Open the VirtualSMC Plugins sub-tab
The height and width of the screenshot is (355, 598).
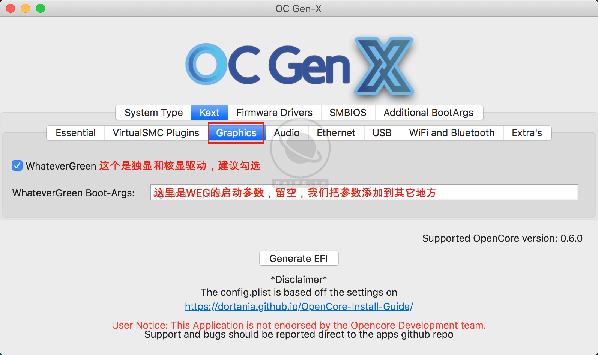click(156, 133)
